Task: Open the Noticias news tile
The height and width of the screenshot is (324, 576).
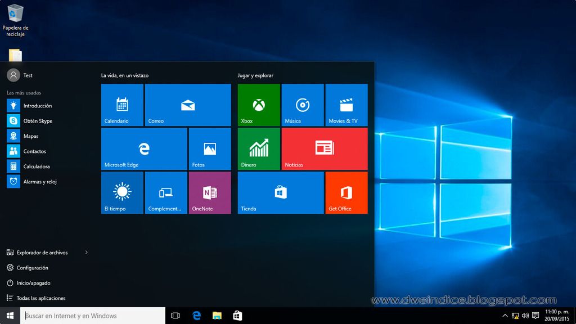Action: pyautogui.click(x=325, y=148)
